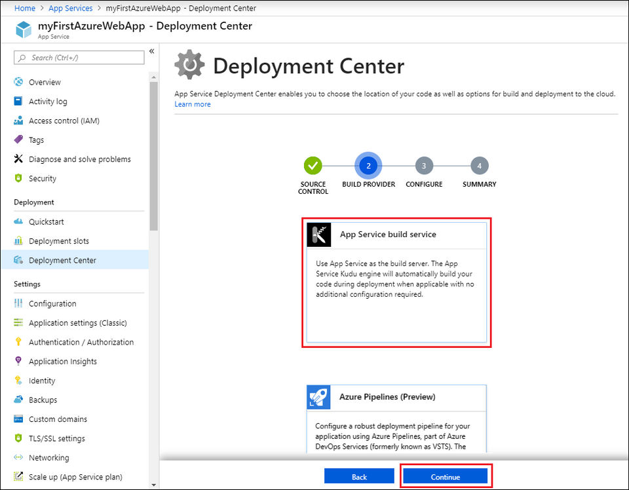
Task: Click step 2 Build Provider circle
Action: point(368,166)
